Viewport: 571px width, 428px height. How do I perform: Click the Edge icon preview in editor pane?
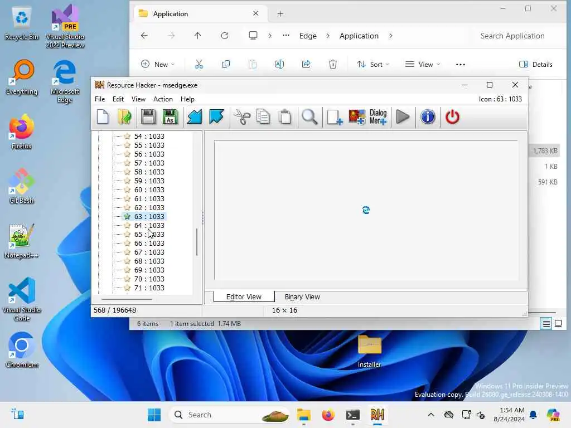click(x=366, y=210)
